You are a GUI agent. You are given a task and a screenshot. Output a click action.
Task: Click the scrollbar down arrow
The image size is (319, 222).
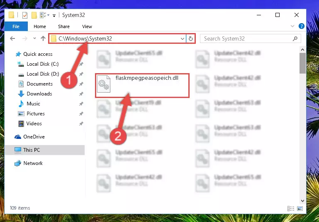point(302,201)
